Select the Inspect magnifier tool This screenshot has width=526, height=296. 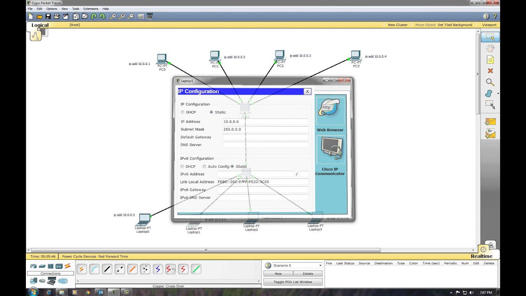click(490, 82)
